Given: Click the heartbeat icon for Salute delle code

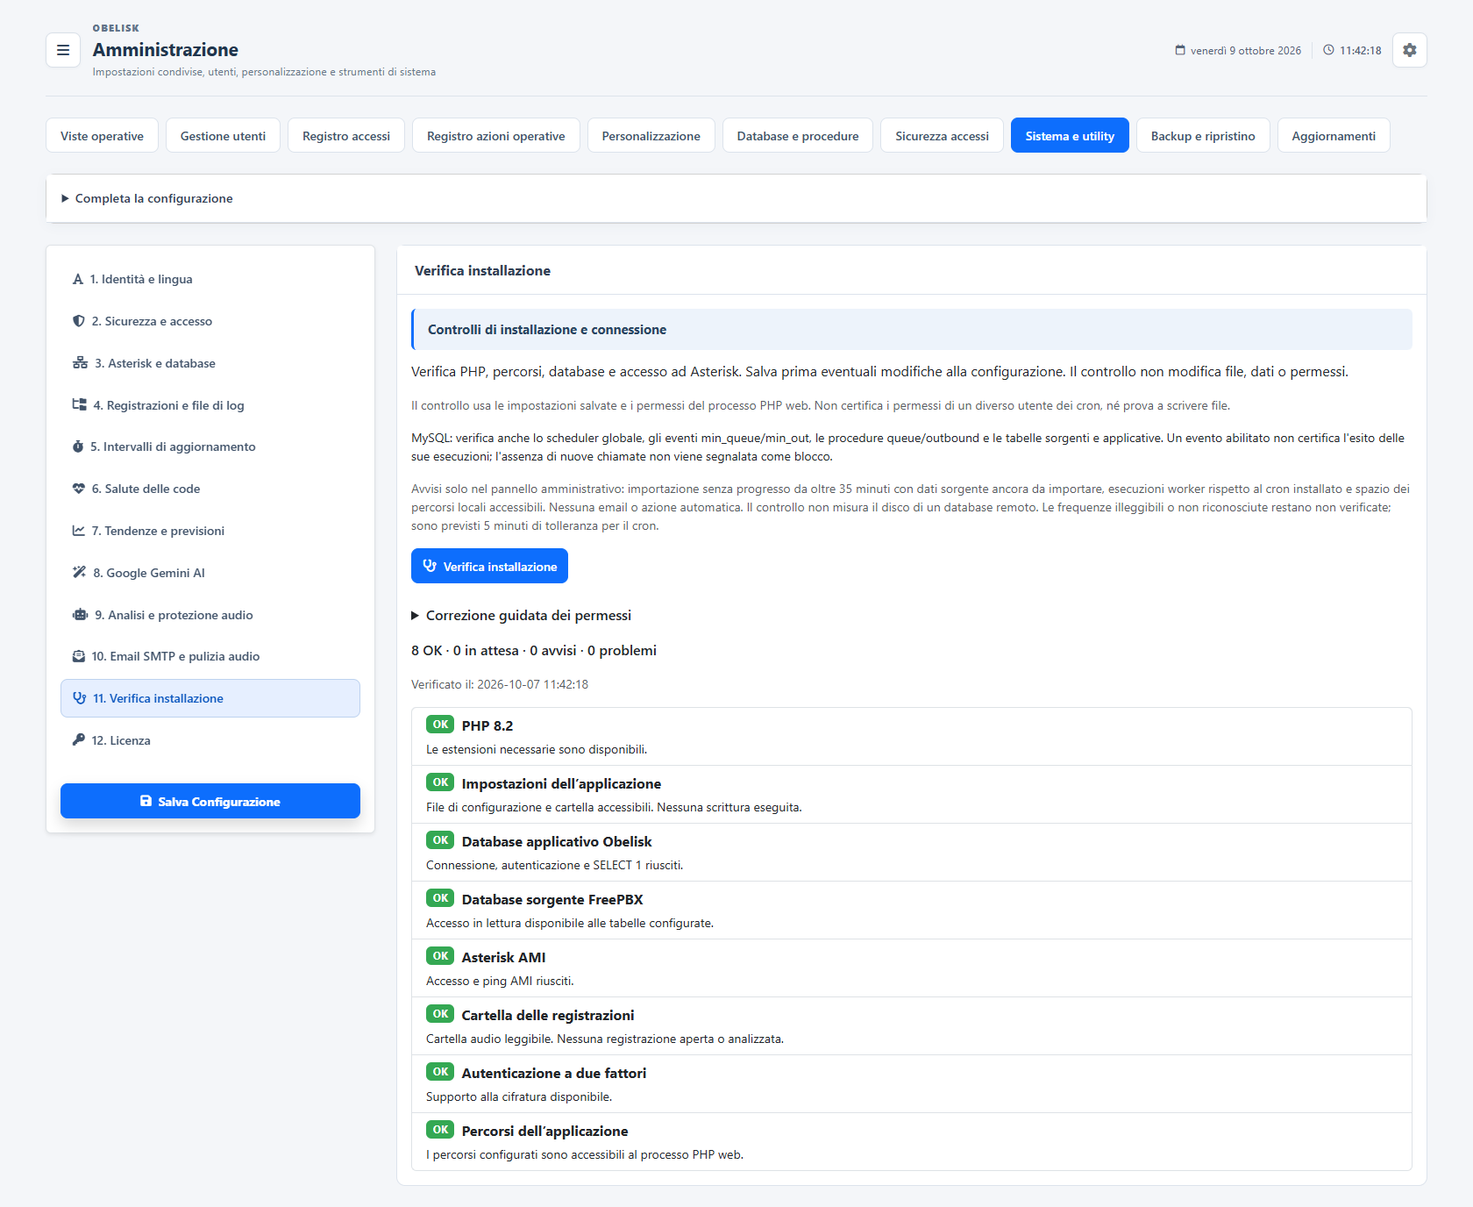Looking at the screenshot, I should 79,489.
